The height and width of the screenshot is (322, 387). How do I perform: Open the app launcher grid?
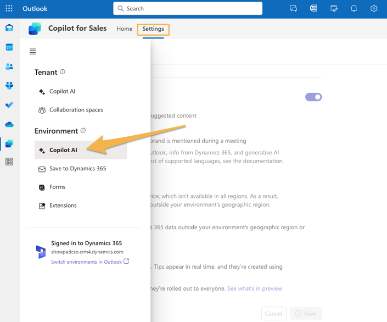(x=9, y=8)
